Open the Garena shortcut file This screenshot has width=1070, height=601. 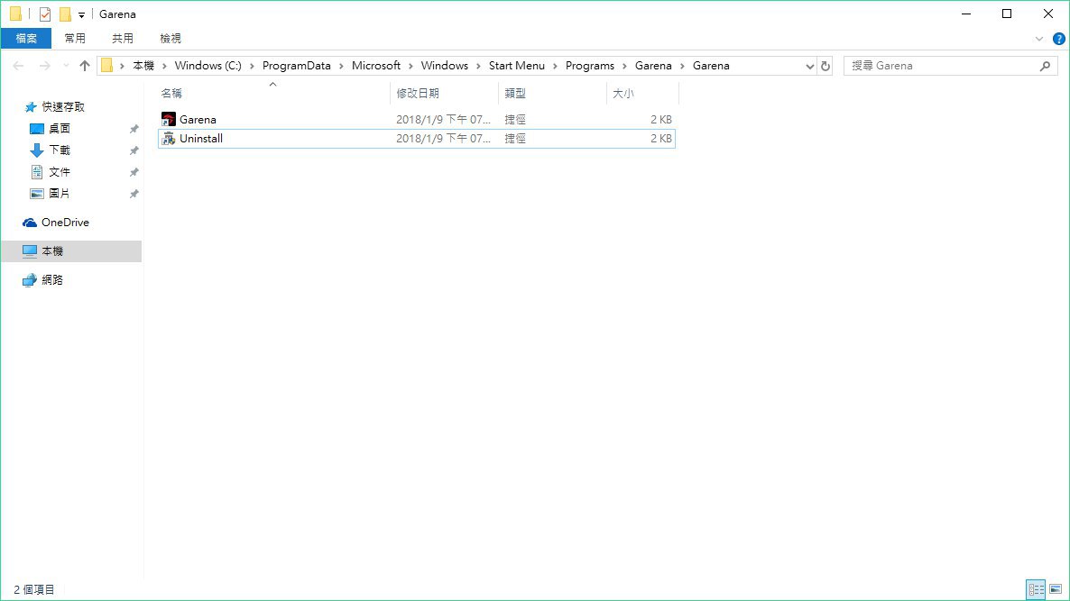(197, 120)
